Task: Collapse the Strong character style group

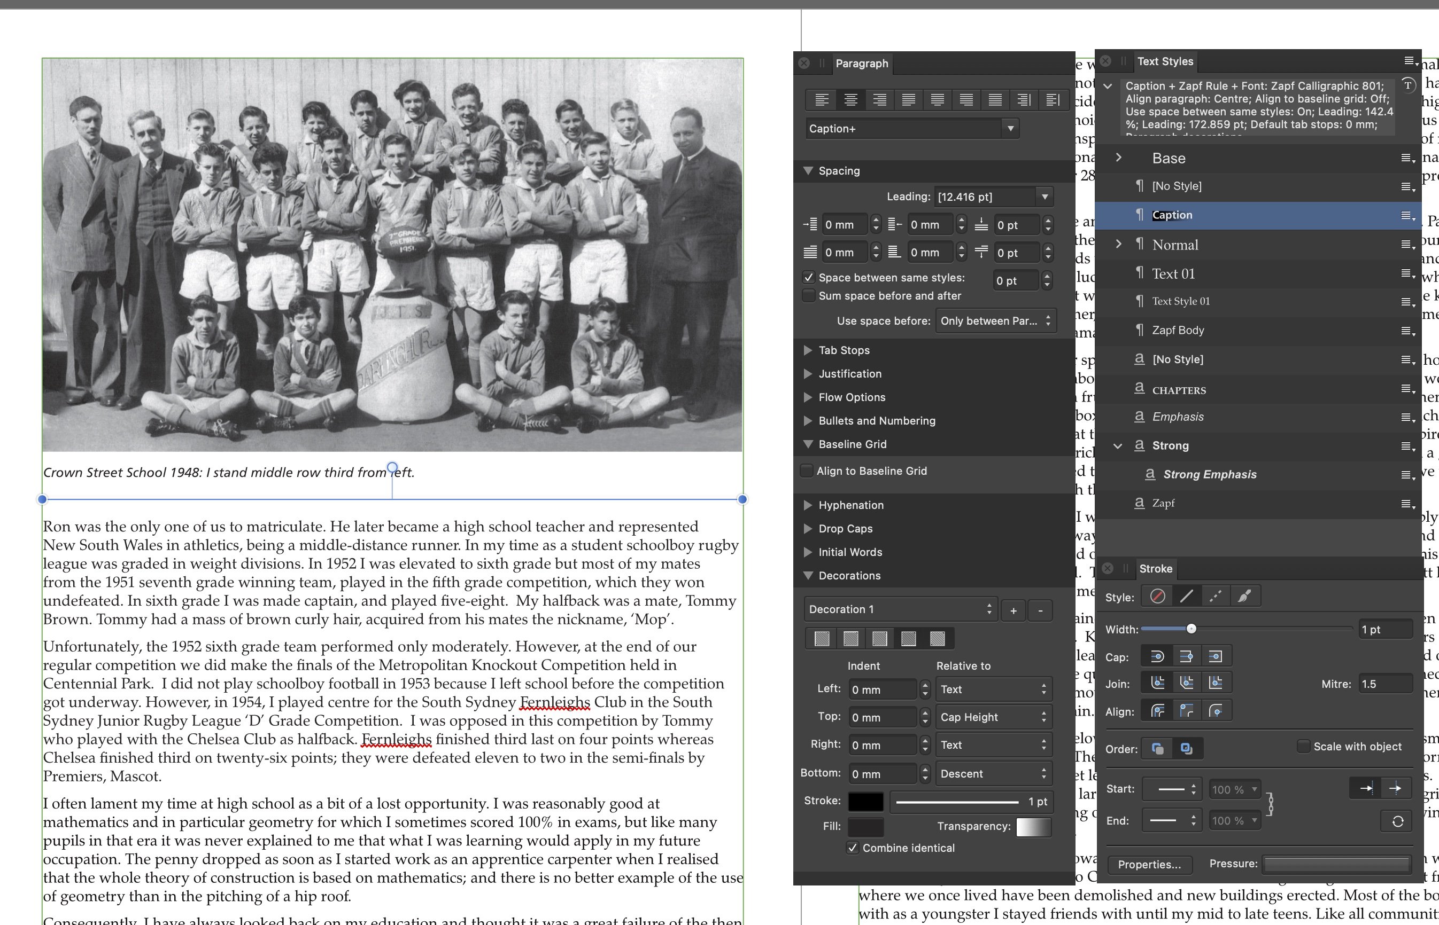Action: tap(1118, 446)
